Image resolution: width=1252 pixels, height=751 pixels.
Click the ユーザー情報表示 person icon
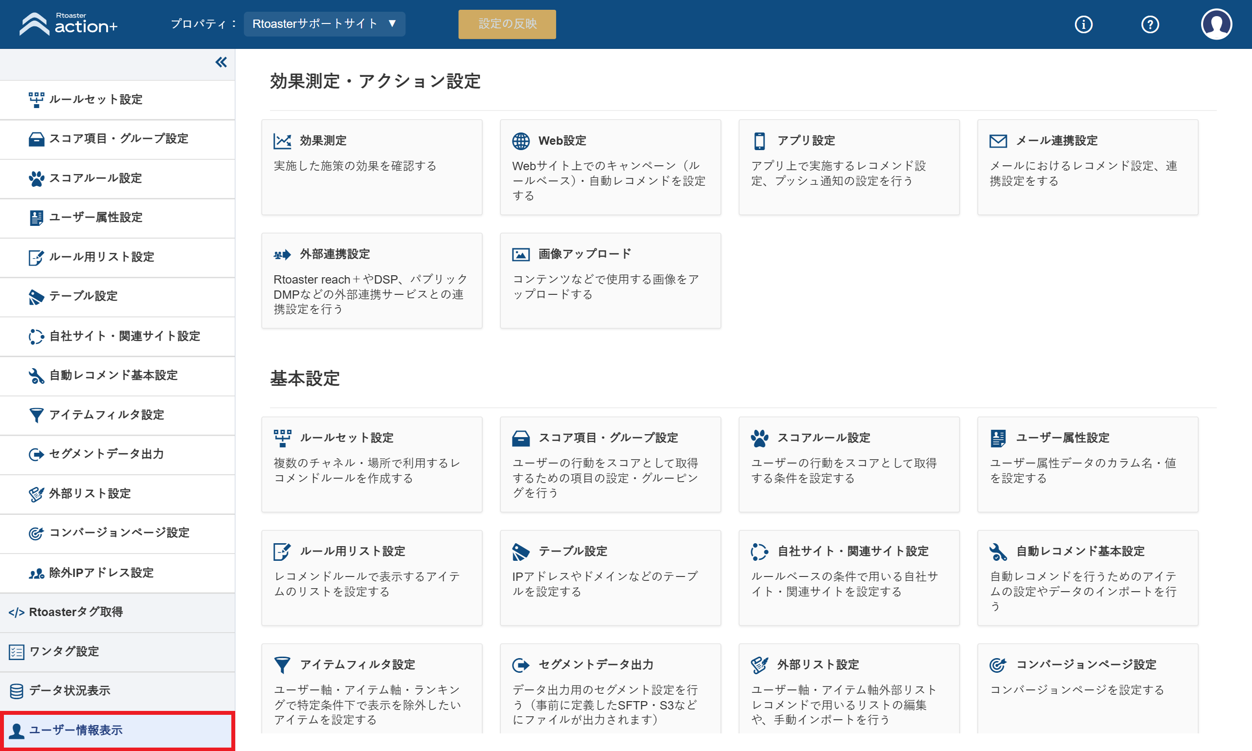[16, 731]
